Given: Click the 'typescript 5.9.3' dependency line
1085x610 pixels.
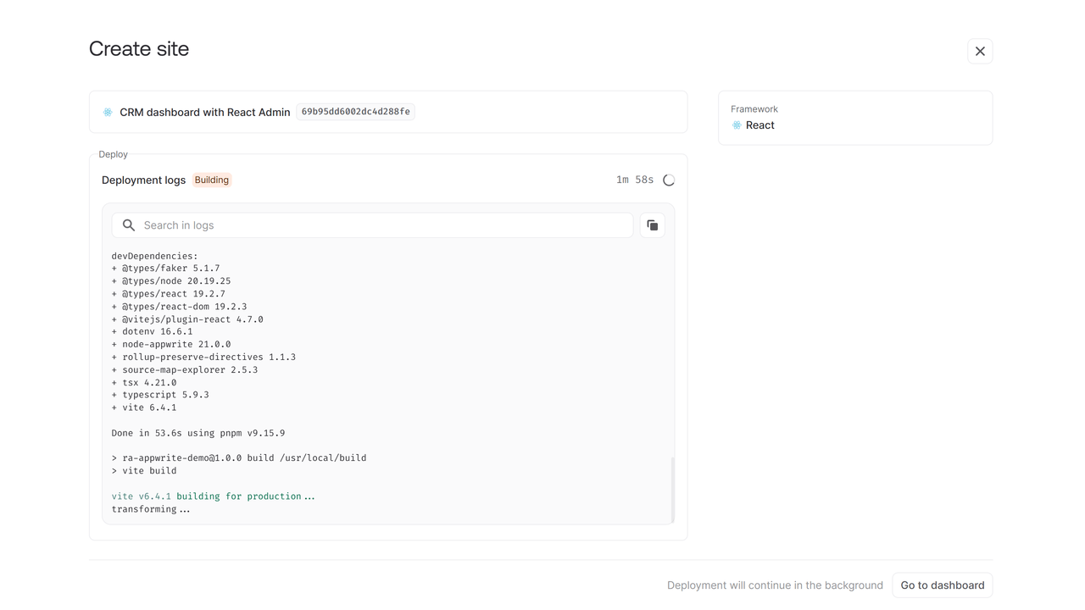Looking at the screenshot, I should 164,395.
